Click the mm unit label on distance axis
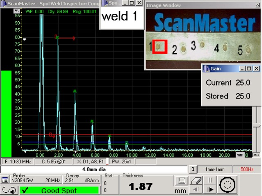The height and width of the screenshot is (196, 262). [240, 155]
